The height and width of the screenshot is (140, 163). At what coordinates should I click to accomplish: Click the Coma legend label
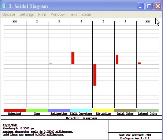(37, 114)
